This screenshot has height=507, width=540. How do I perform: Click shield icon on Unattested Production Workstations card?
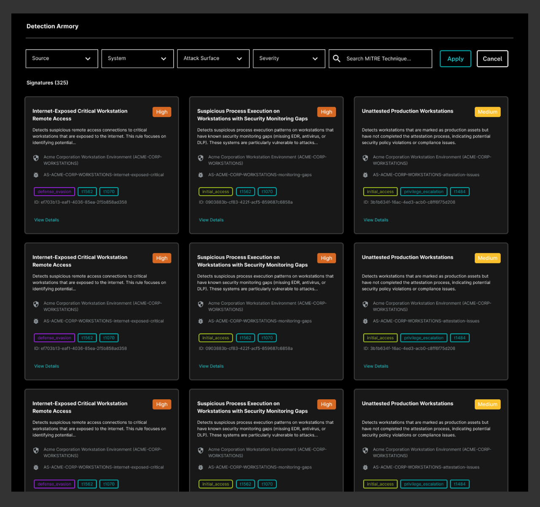[365, 158]
